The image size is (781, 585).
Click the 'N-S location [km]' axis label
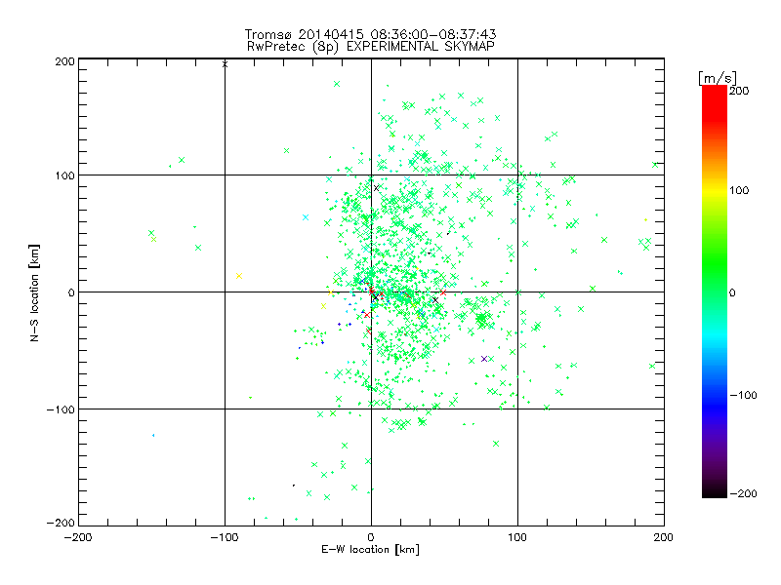34,292
